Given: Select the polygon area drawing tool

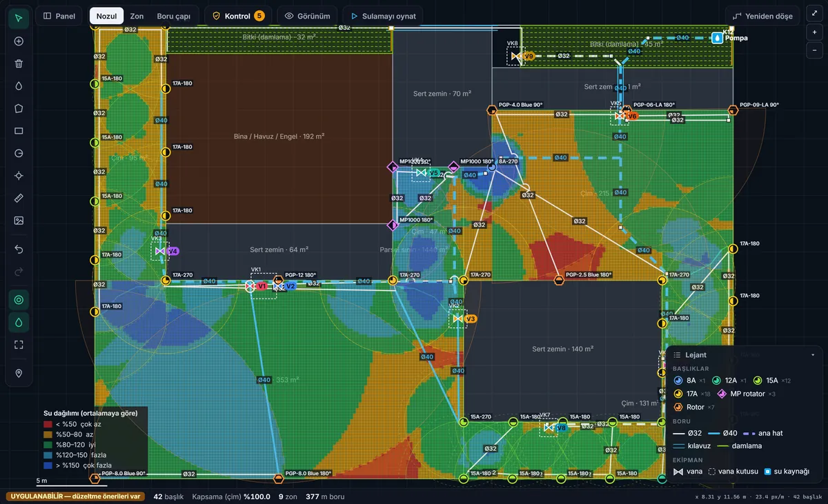Looking at the screenshot, I should (x=19, y=108).
